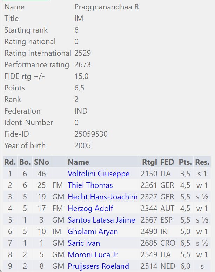Click the RtgI column header
The height and width of the screenshot is (272, 215).
[149, 162]
